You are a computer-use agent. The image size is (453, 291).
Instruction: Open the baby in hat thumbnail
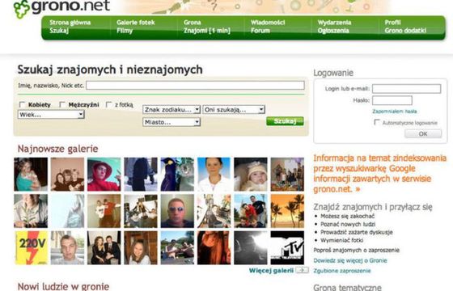(x=251, y=175)
